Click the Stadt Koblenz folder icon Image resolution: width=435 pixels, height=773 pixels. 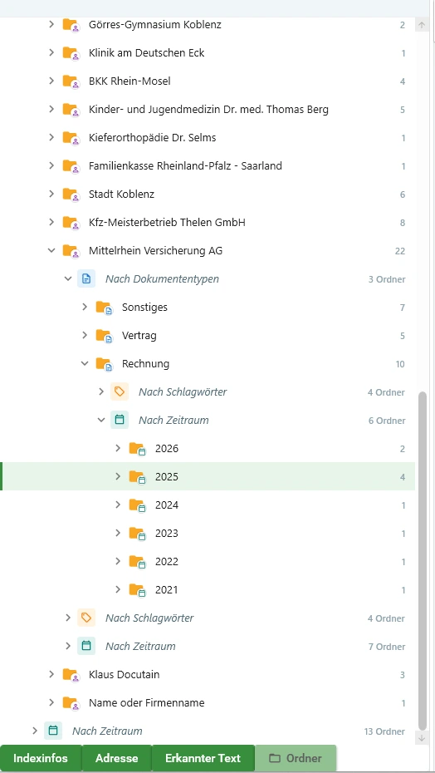pyautogui.click(x=71, y=194)
